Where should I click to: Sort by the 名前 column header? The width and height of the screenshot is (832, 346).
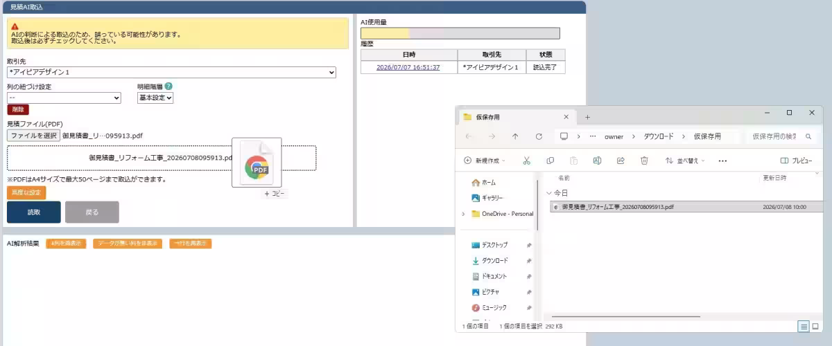pyautogui.click(x=564, y=178)
